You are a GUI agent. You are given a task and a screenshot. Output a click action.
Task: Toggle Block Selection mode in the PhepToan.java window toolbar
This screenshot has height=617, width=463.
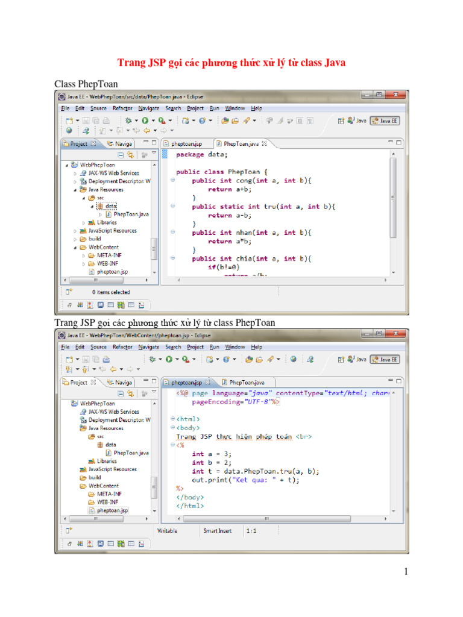pyautogui.click(x=300, y=121)
